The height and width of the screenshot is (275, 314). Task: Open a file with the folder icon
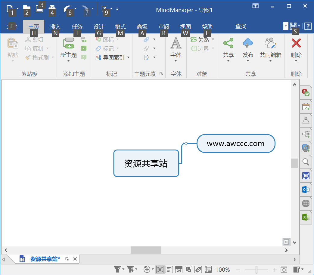coord(26,9)
